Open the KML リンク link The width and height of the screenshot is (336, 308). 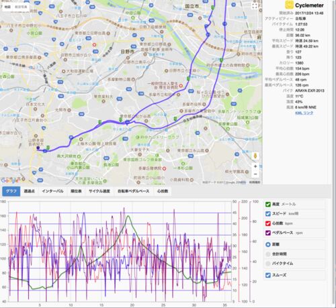tap(304, 113)
